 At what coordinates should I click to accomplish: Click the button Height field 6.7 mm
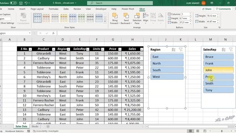coord(184,18)
